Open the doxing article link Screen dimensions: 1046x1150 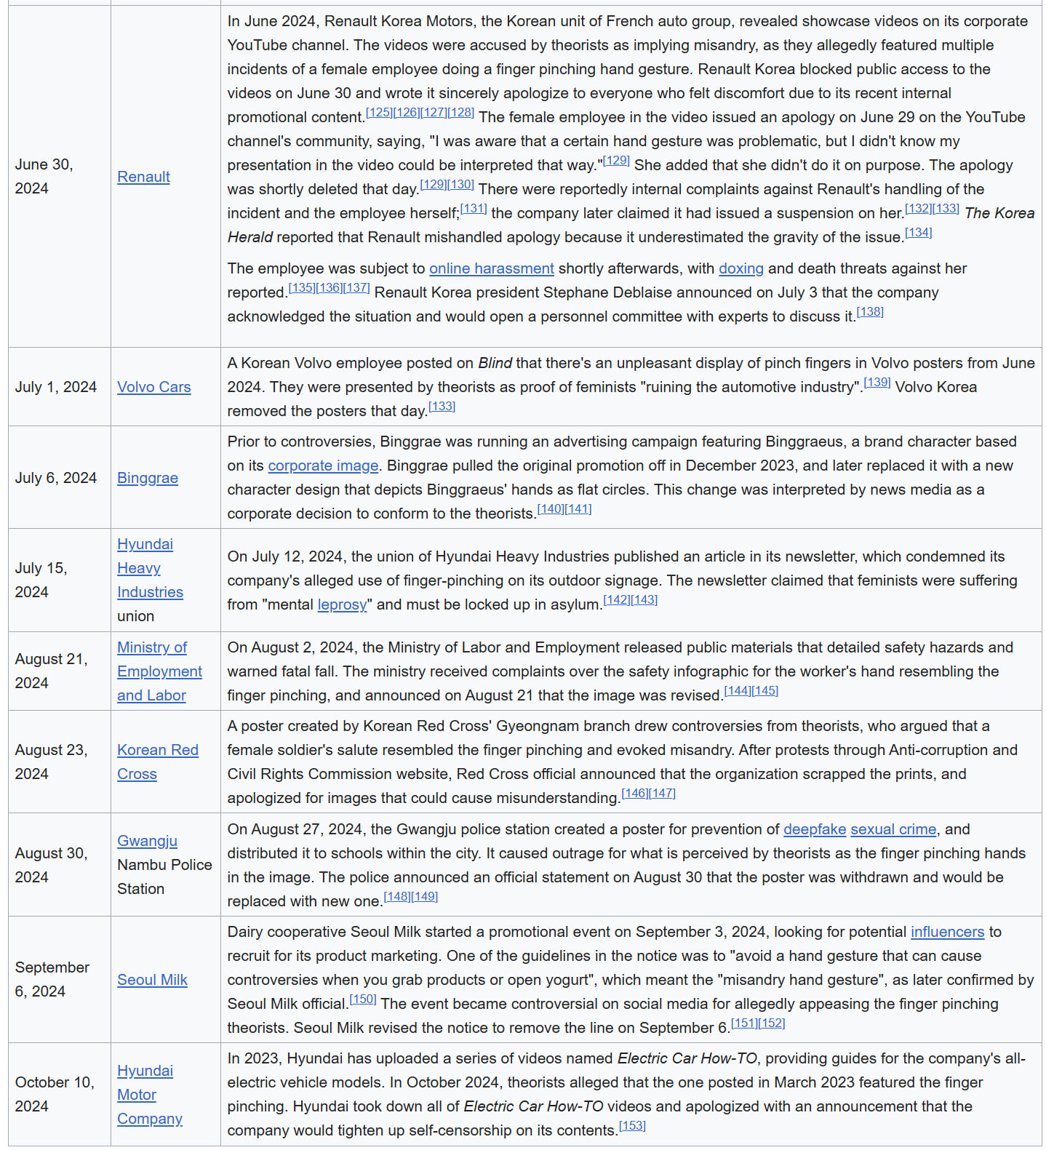pyautogui.click(x=740, y=268)
